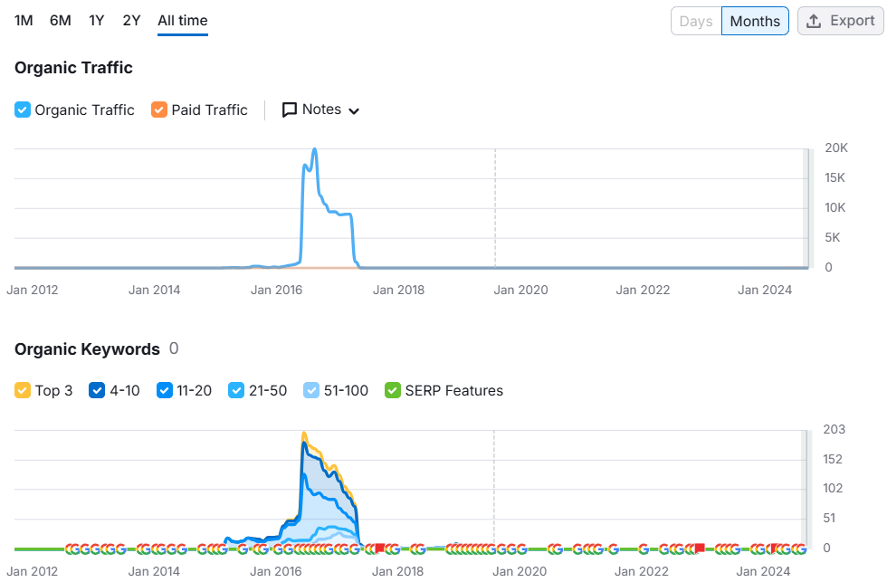Click the Google update icon near Jan 2022
The width and height of the screenshot is (887, 582).
tap(644, 549)
